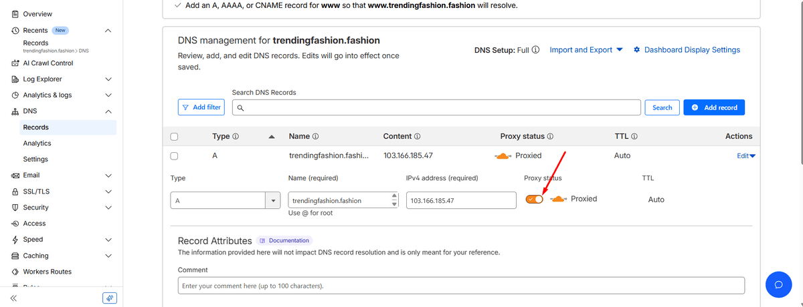Go to DNS Analytics in sidebar
803x307 pixels.
pyautogui.click(x=37, y=143)
